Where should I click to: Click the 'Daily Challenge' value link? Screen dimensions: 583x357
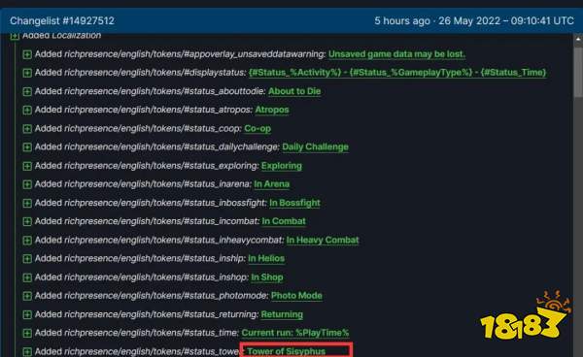click(x=315, y=146)
